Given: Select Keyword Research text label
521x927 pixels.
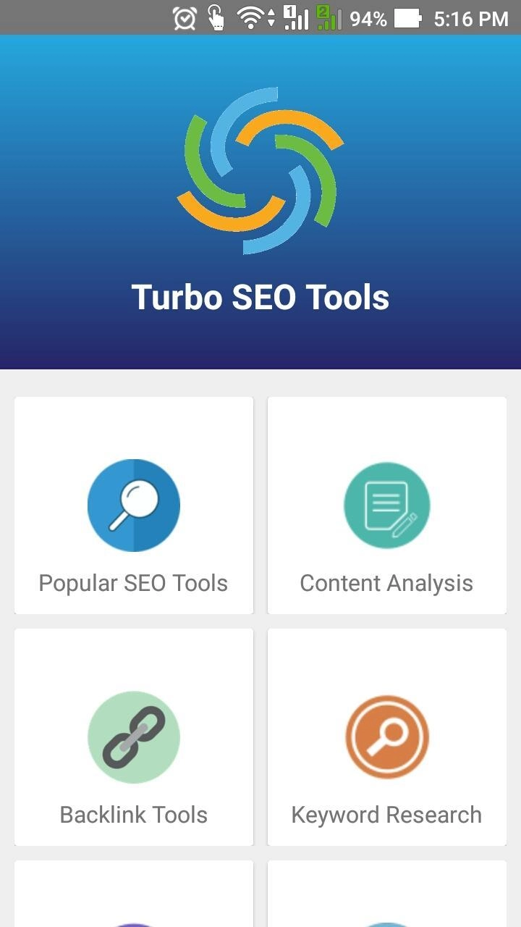Looking at the screenshot, I should [386, 815].
